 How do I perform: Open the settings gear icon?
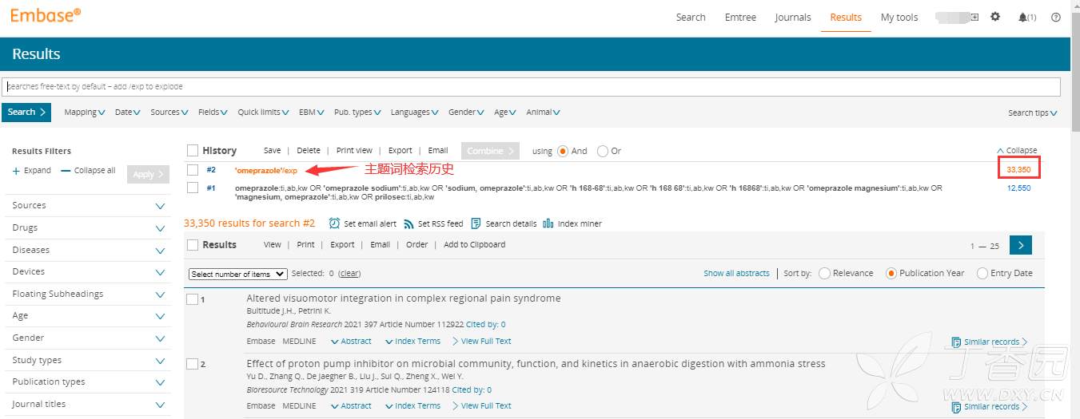pos(995,17)
